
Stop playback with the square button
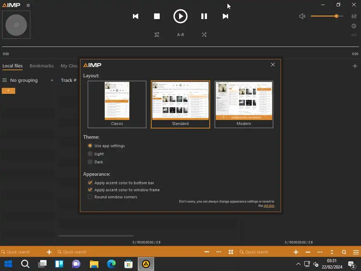click(157, 16)
